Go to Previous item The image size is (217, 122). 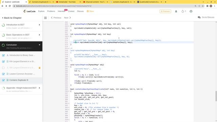click(x=56, y=18)
